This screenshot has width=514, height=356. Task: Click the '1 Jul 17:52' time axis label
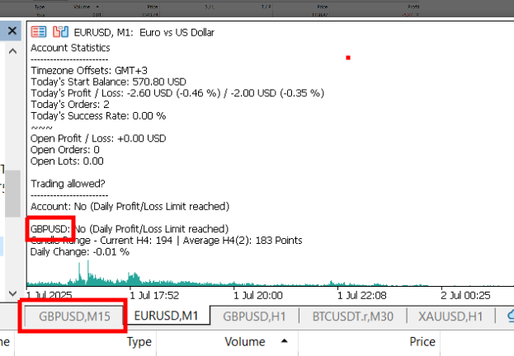point(154,296)
